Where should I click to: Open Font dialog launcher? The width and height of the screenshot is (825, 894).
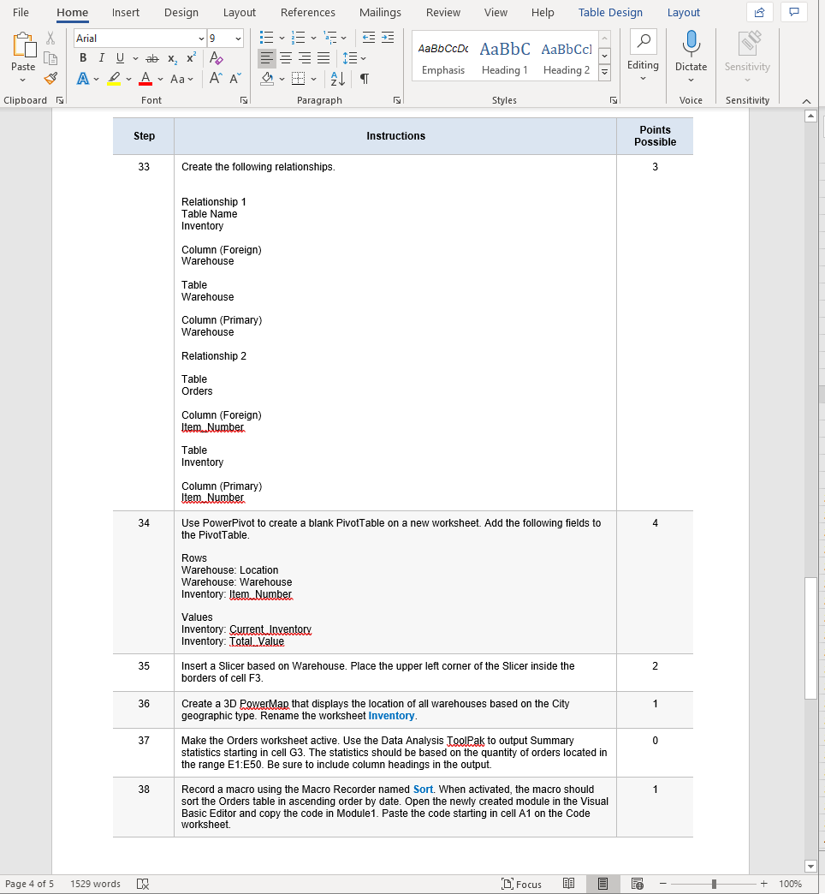[x=244, y=100]
